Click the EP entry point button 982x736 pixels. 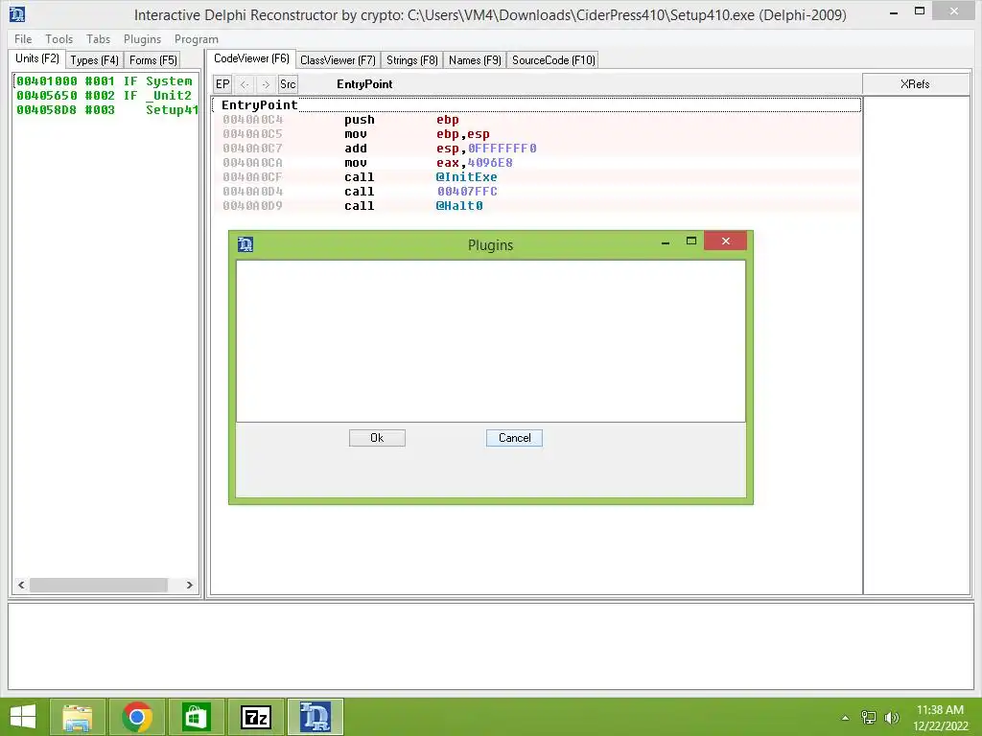pos(222,84)
